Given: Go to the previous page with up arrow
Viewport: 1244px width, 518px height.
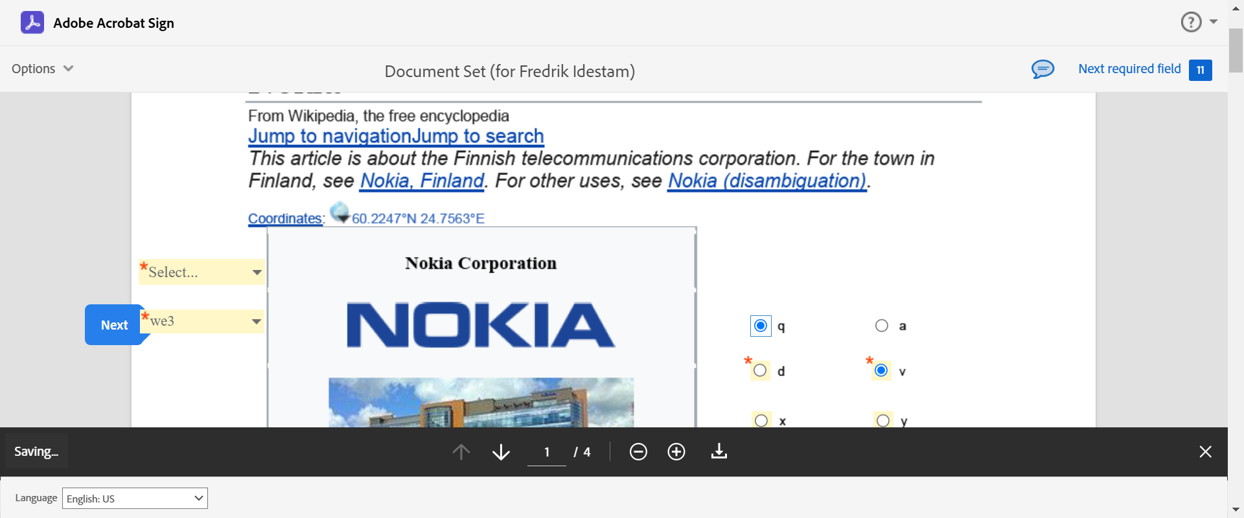Looking at the screenshot, I should [461, 452].
